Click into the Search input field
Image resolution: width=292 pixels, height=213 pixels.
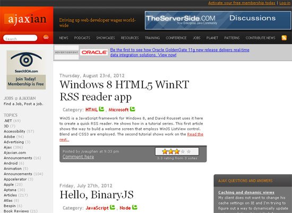coord(20,38)
